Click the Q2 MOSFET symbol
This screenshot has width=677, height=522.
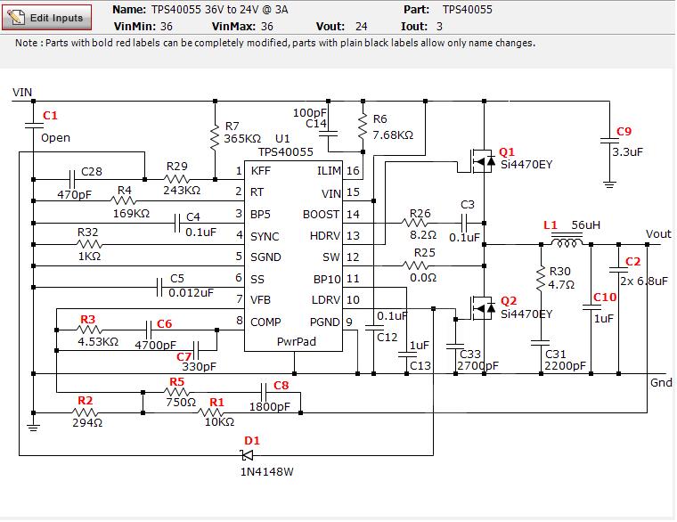click(482, 308)
